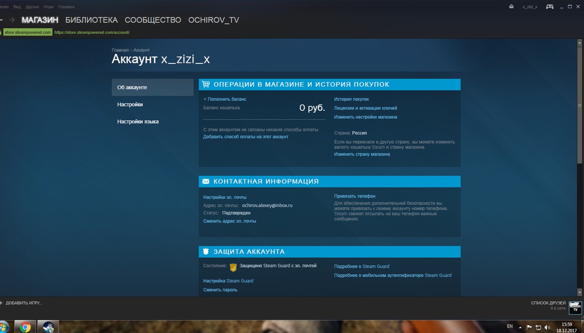Click the shopping cart icon in purchases header
584x333 pixels.
point(206,84)
